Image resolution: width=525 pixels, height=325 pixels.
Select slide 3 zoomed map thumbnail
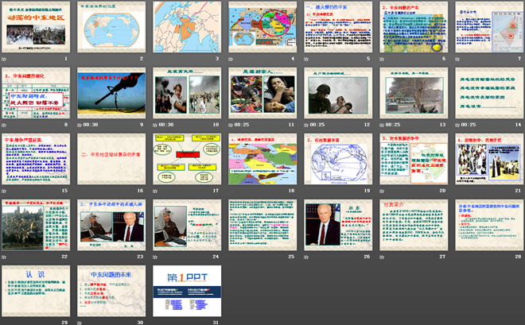point(187,27)
